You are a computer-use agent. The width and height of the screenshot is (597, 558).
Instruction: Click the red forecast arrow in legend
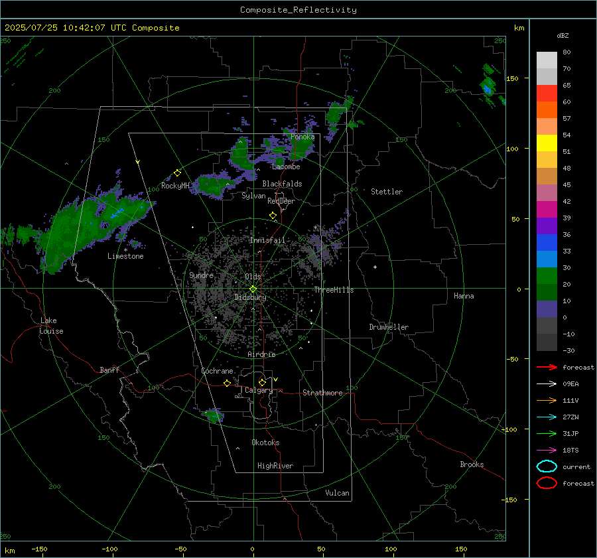[x=547, y=367]
